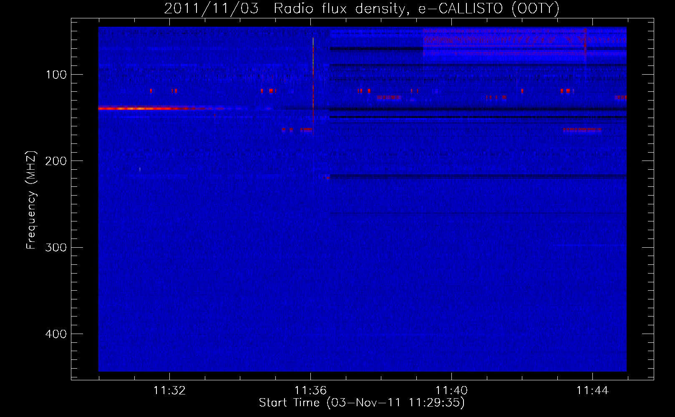Click the plot title with date 2011/11/03
Screen dimensions: 675x417
[x=362, y=8]
